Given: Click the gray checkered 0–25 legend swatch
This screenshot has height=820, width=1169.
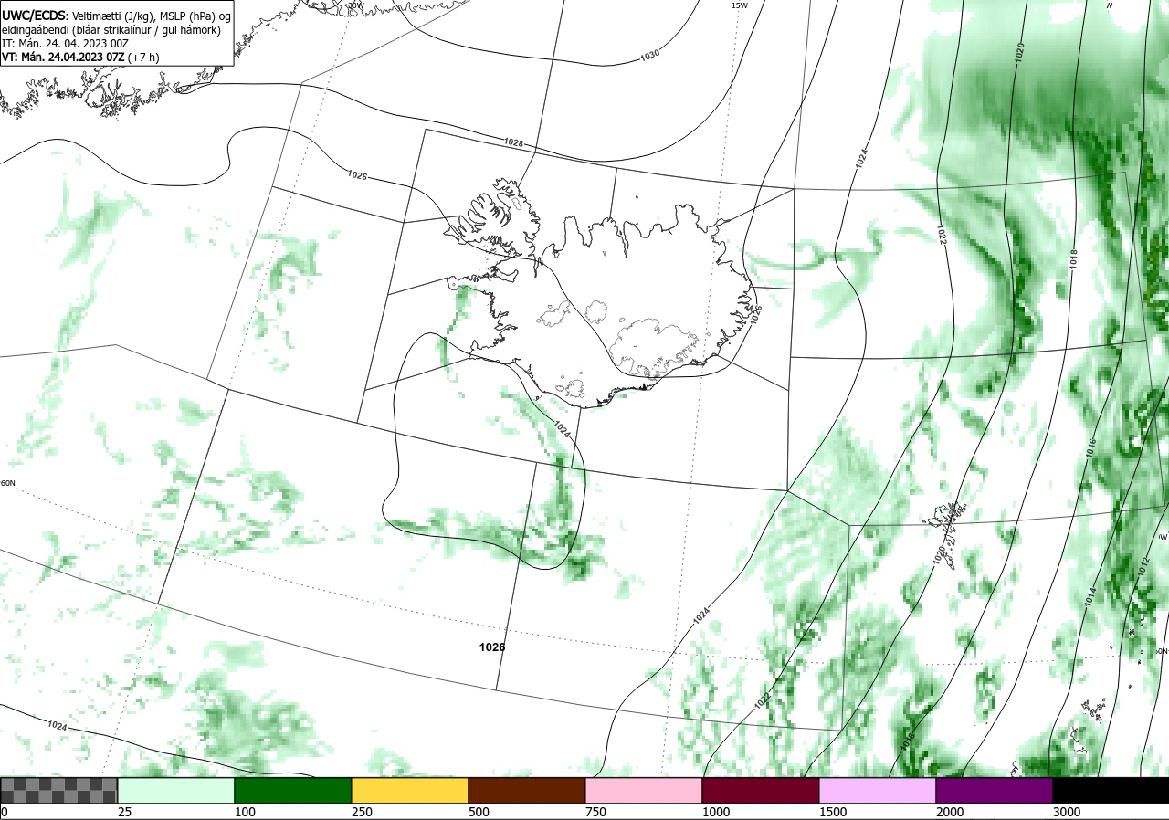Looking at the screenshot, I should [x=59, y=790].
